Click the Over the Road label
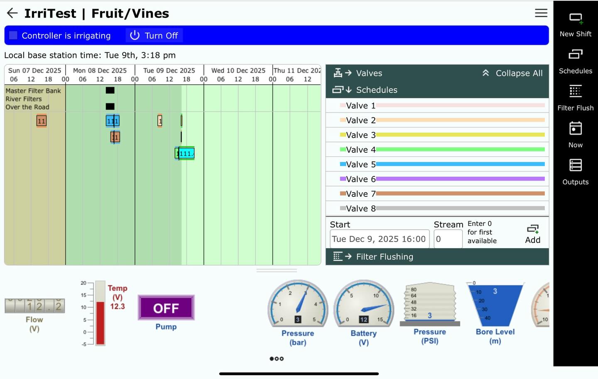The width and height of the screenshot is (598, 379). pos(27,107)
